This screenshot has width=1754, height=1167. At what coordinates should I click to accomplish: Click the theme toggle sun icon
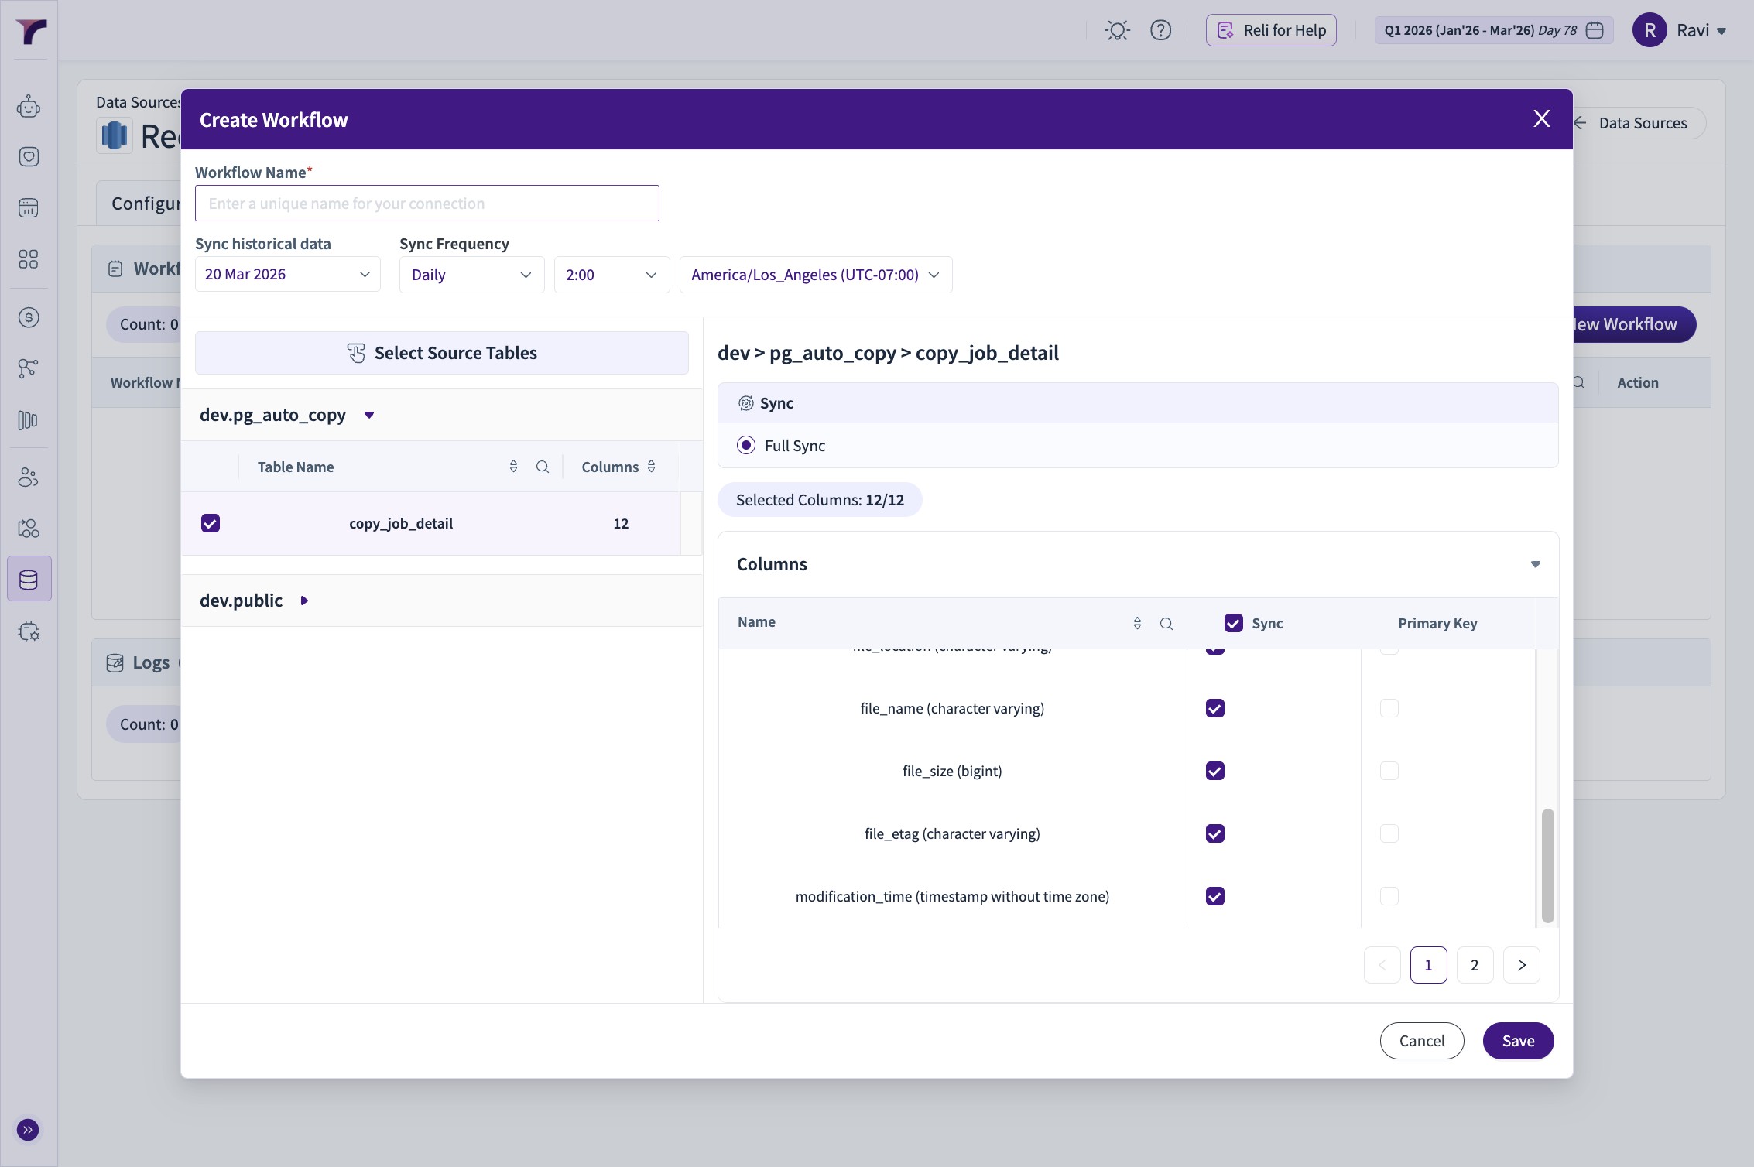[x=1117, y=30]
